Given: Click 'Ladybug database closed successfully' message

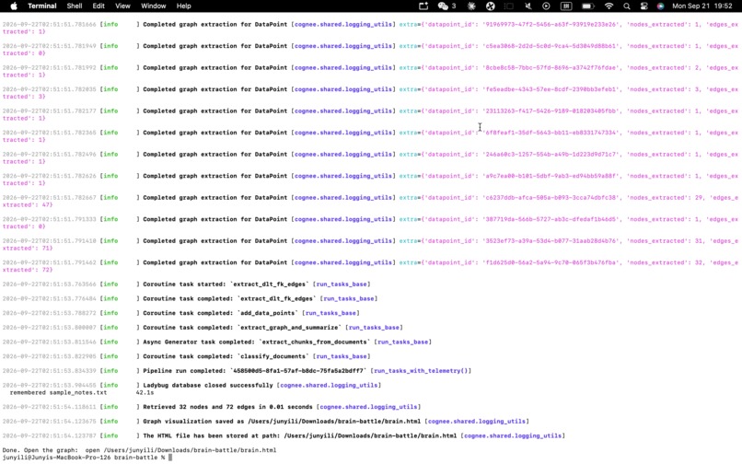Looking at the screenshot, I should coord(208,386).
